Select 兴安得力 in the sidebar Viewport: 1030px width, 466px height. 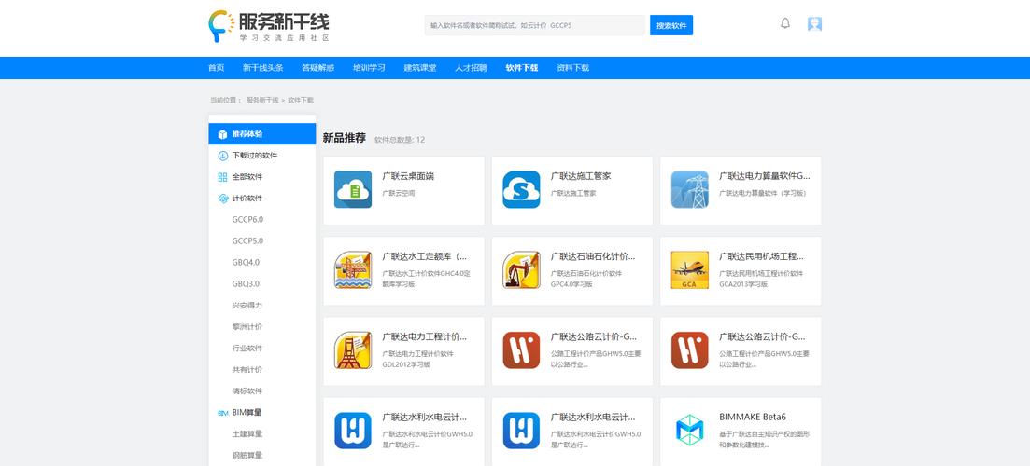(247, 306)
